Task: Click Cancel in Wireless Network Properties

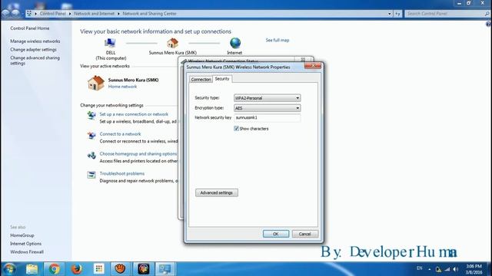Action: [304, 234]
